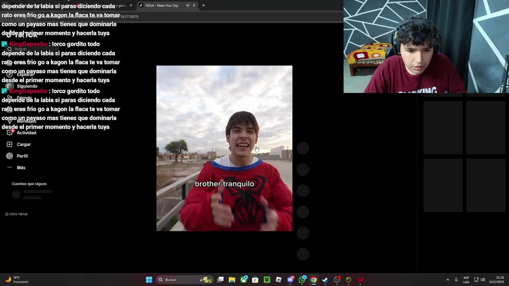509x286 pixels.
Task: Open File Explorer from the taskbar
Action: tap(232, 280)
